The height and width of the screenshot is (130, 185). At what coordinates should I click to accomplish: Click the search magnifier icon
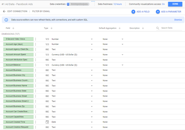[158, 28]
